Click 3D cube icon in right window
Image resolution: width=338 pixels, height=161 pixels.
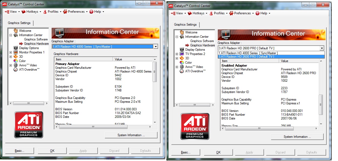click(x=182, y=58)
